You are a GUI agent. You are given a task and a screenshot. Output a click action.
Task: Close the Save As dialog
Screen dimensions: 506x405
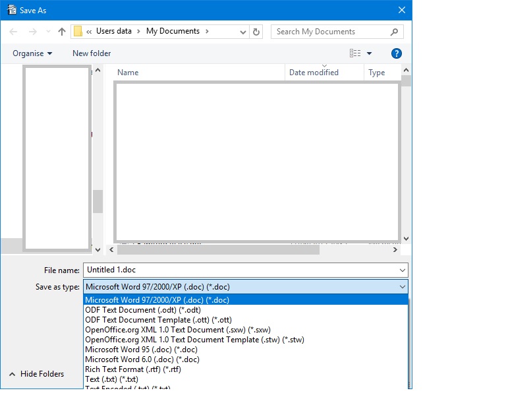click(x=402, y=10)
